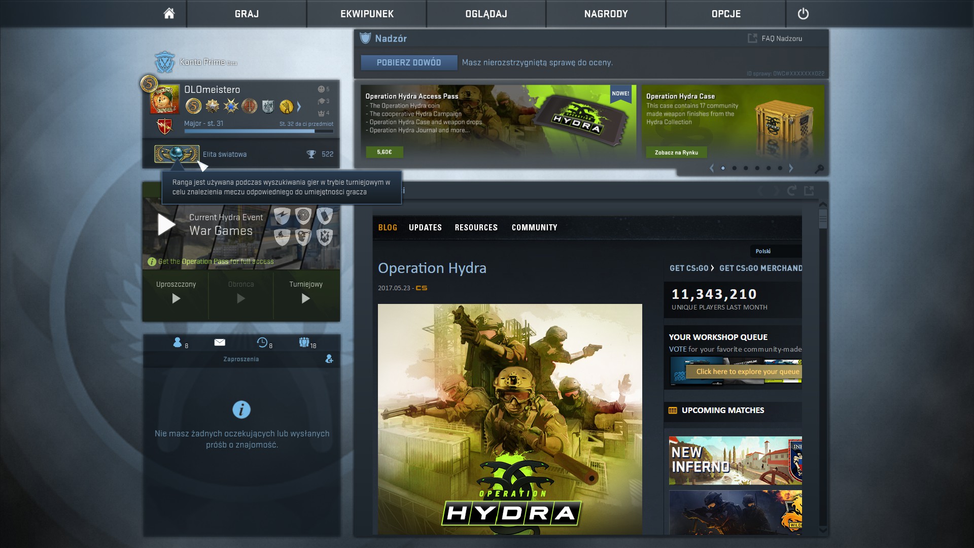Click the power quit icon
Image resolution: width=974 pixels, height=548 pixels.
[803, 14]
